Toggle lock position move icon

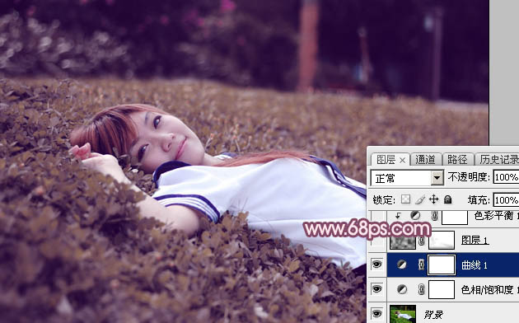click(x=433, y=199)
